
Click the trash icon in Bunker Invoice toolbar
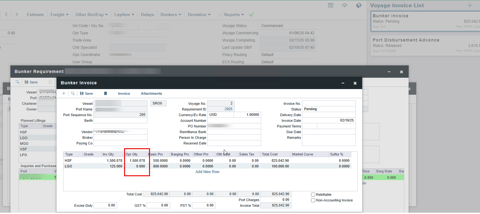[x=105, y=93]
